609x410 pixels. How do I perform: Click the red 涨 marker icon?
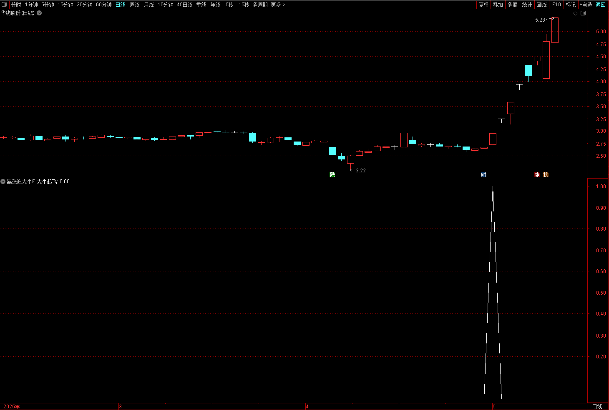[537, 174]
